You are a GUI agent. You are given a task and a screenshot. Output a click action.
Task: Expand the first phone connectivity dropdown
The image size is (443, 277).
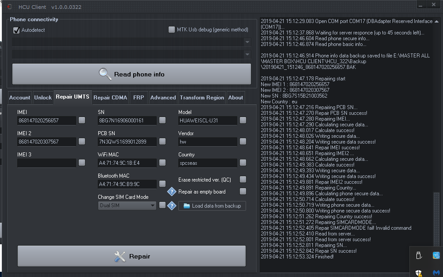pos(247,42)
